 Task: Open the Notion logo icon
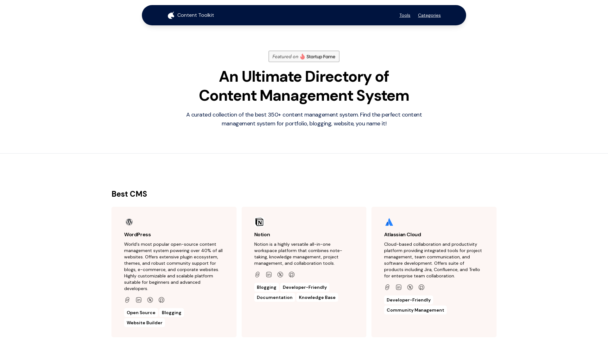coord(259,222)
